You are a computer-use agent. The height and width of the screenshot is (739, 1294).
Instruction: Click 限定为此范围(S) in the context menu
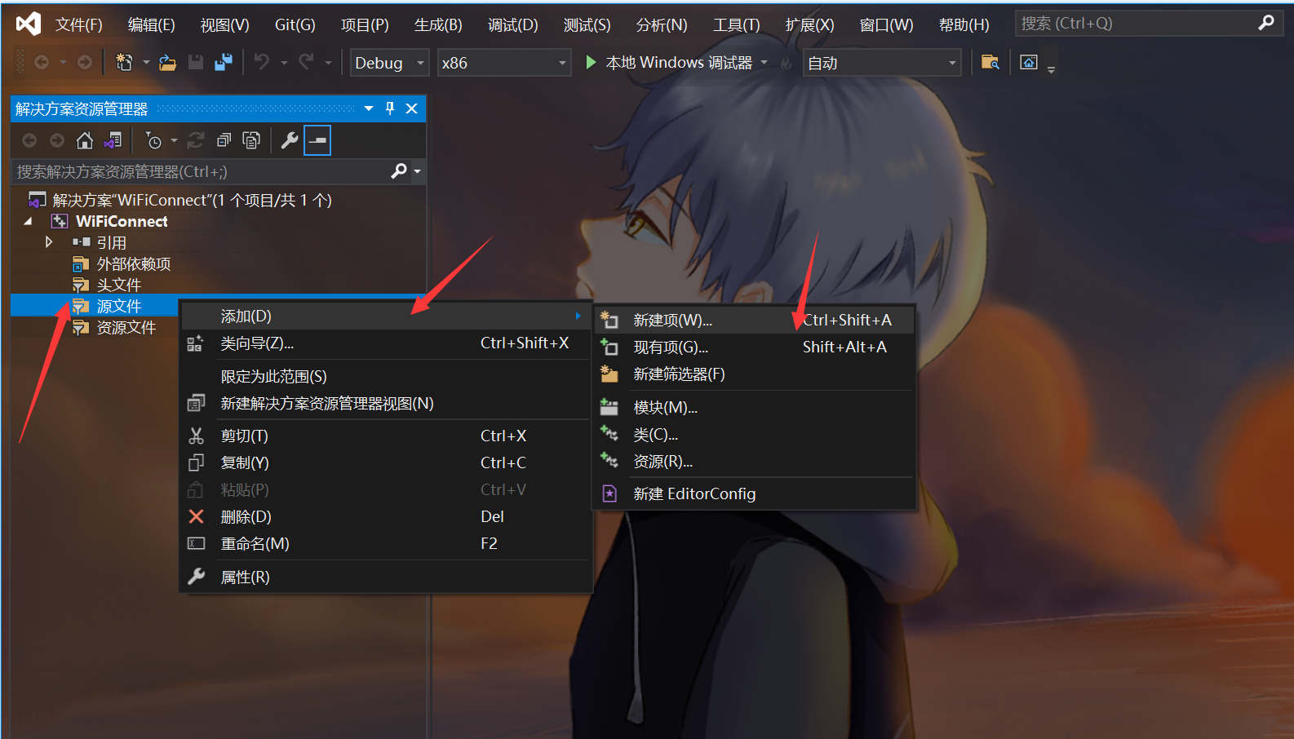click(x=386, y=376)
